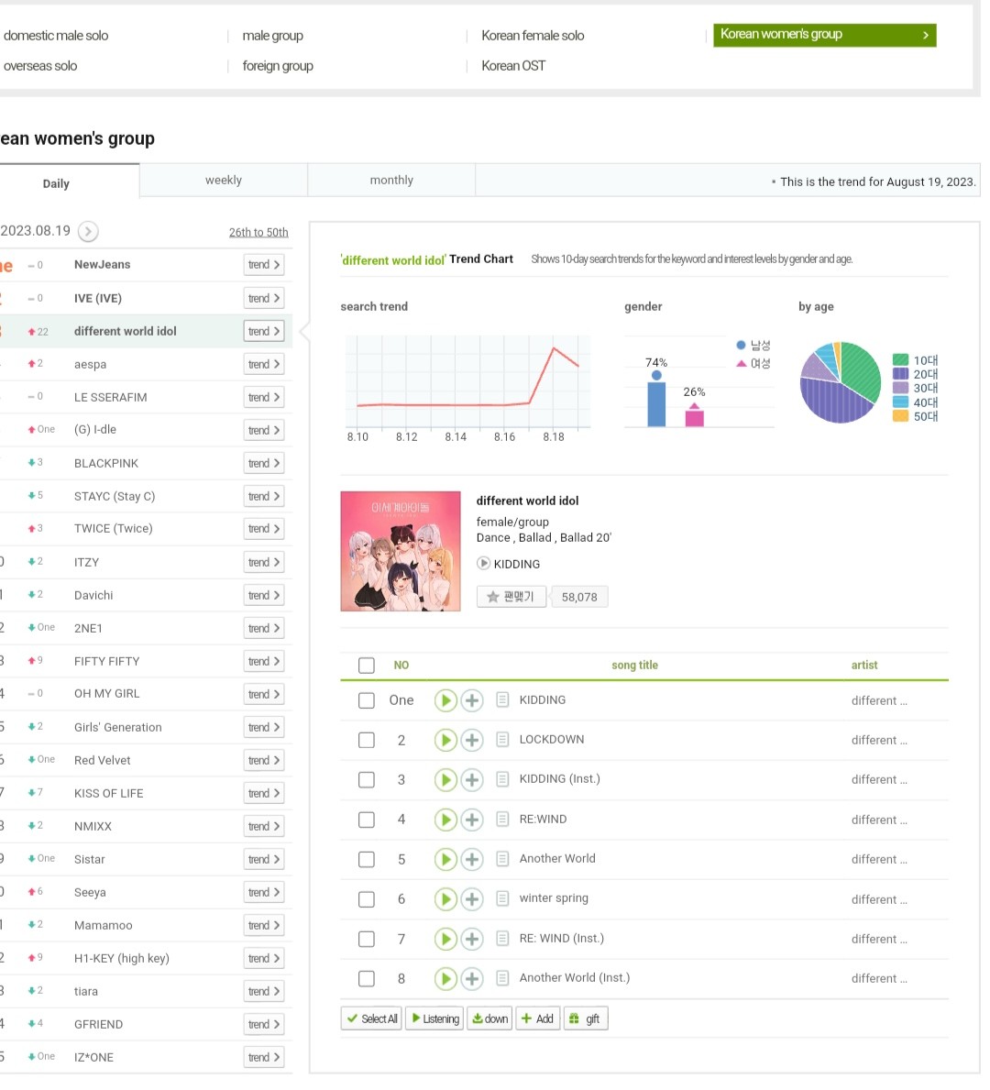Show trend for FIFTY FIFTY

click(x=264, y=661)
